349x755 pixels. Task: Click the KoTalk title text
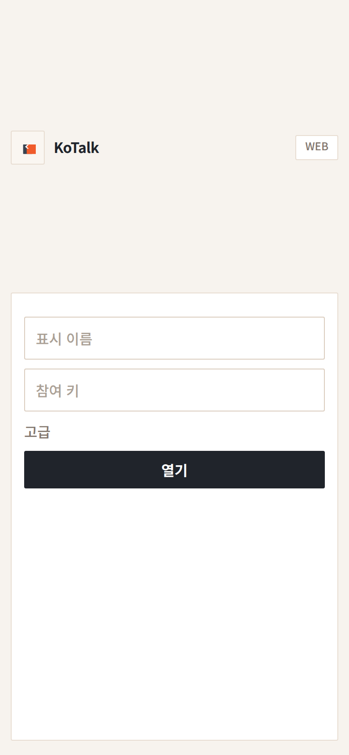(77, 148)
